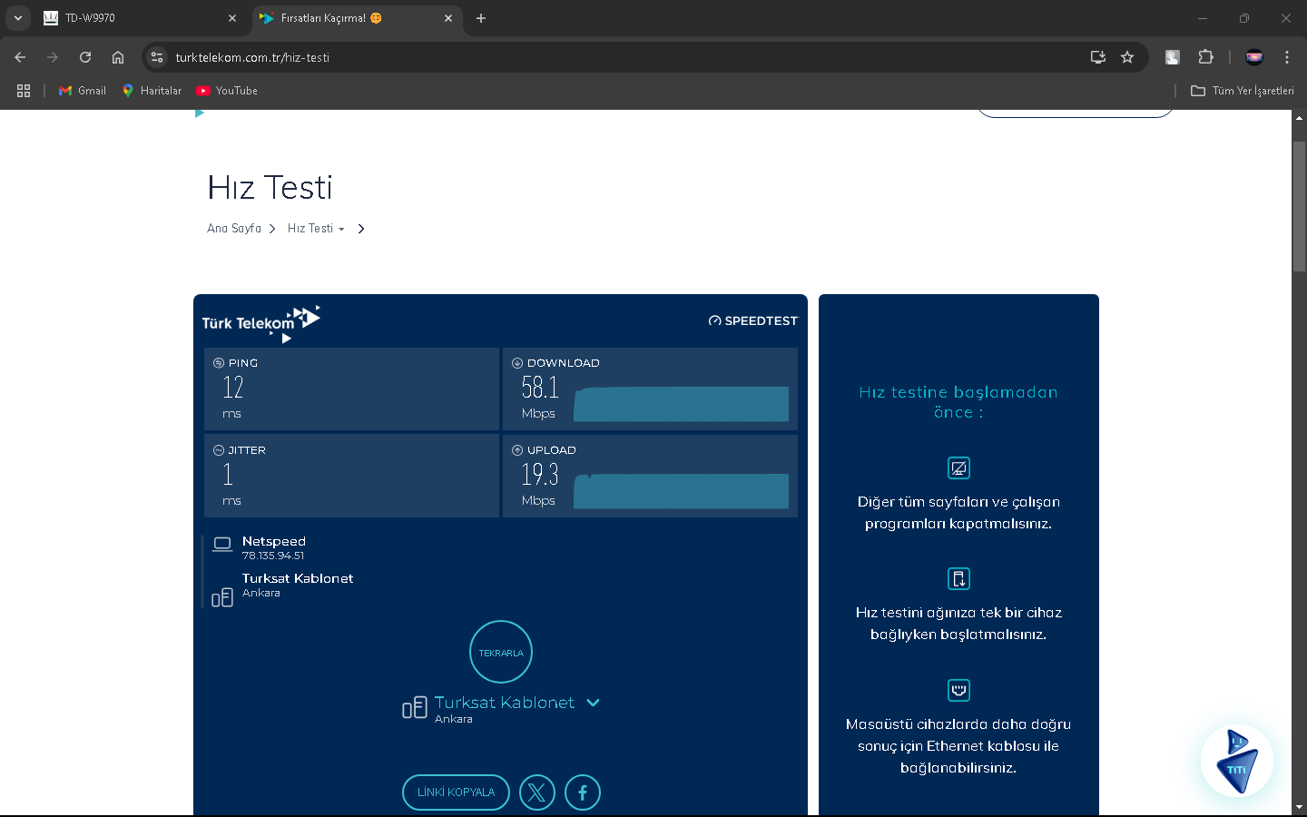Go to Ana Sayfa breadcrumb link
1307x817 pixels.
[x=233, y=229]
